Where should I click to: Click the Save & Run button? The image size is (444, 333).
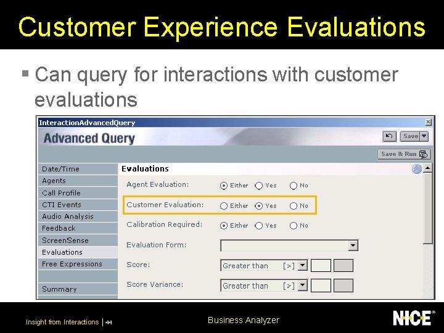coord(404,154)
